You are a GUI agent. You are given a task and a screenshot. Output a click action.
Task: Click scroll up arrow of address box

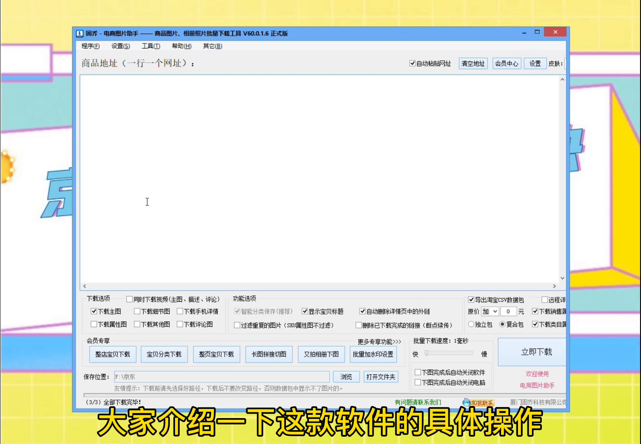pos(562,80)
